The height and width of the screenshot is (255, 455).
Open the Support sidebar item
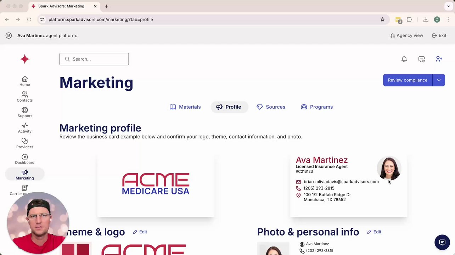click(x=25, y=112)
